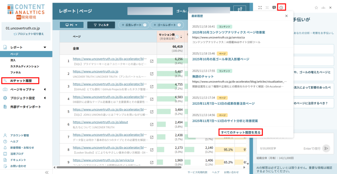Click the new chat speech bubble icon
This screenshot has width=337, height=174.
[x=274, y=8]
